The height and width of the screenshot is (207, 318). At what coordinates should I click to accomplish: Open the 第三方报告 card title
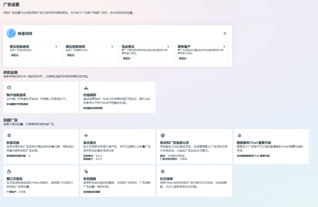[x=15, y=179]
